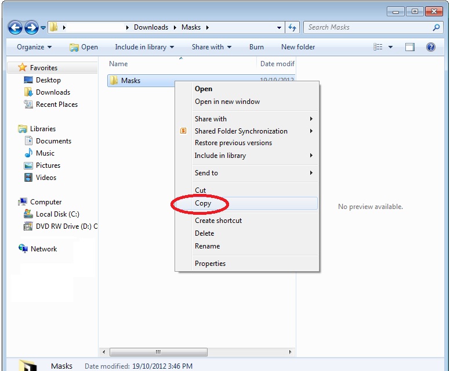Click the change view icon in toolbar
The image size is (450, 371).
tap(379, 47)
